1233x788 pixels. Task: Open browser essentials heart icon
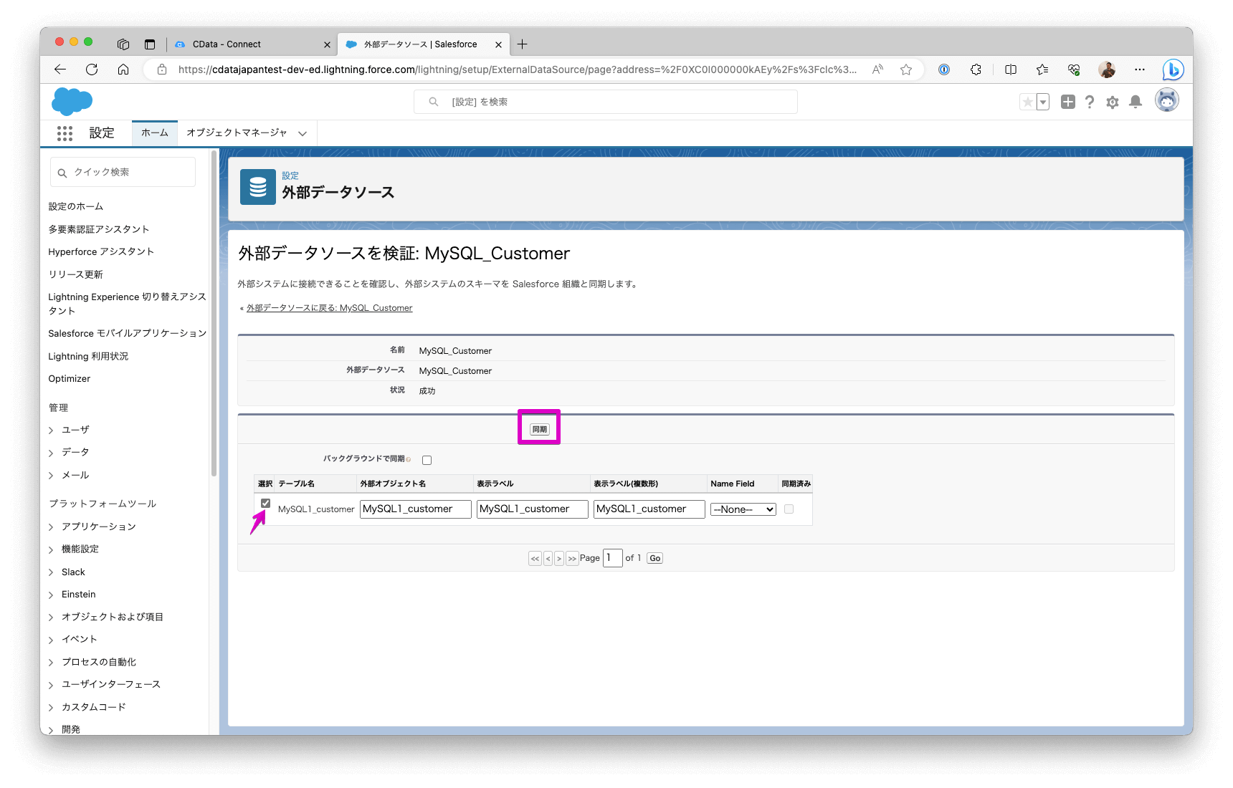pos(1074,69)
